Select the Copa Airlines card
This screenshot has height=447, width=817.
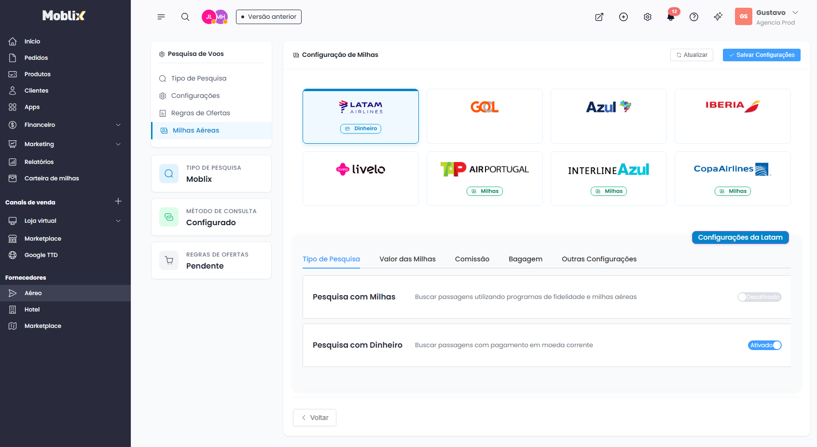tap(733, 179)
